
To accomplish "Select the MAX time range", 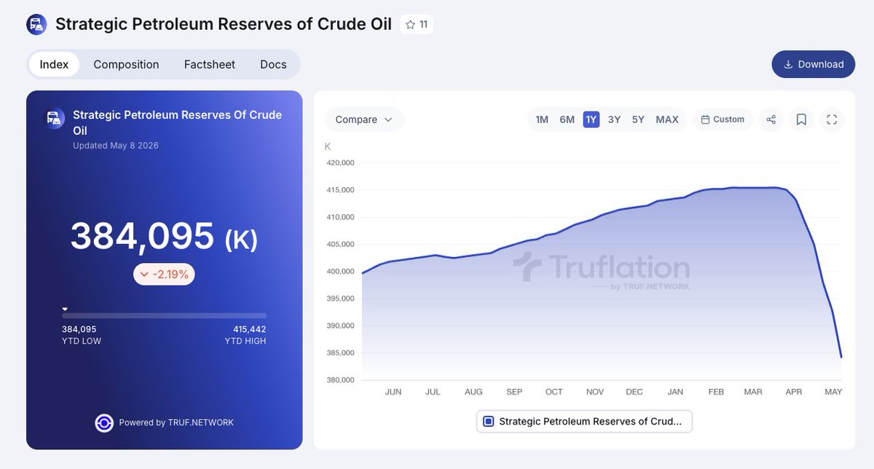I will [667, 119].
